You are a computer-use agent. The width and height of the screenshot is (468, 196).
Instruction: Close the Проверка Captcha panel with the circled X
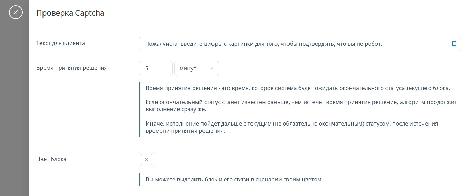pos(15,13)
